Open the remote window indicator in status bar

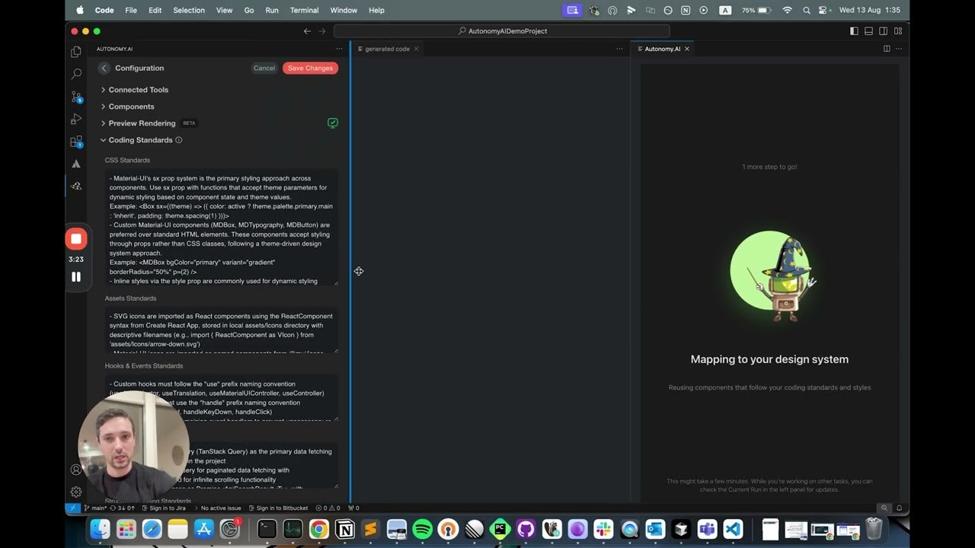point(72,508)
